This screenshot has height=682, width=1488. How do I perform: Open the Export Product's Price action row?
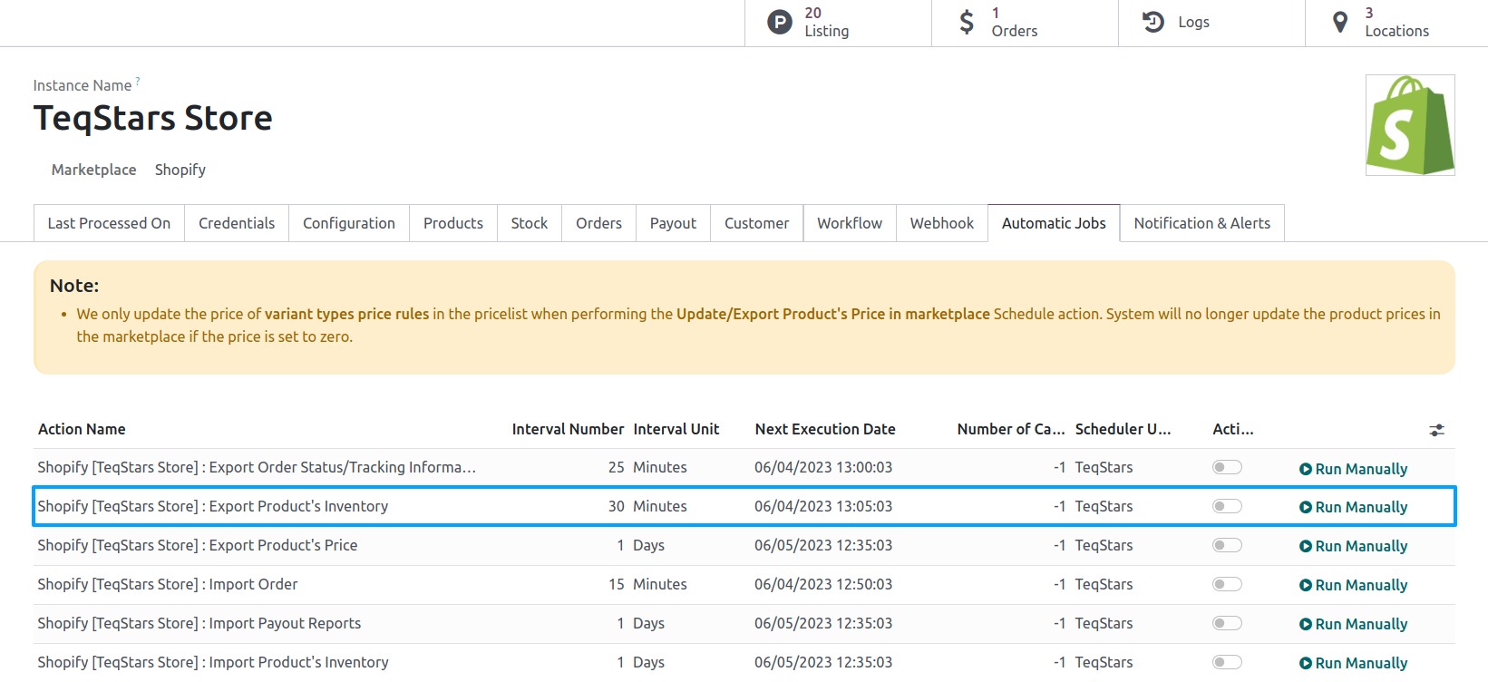tap(744, 545)
